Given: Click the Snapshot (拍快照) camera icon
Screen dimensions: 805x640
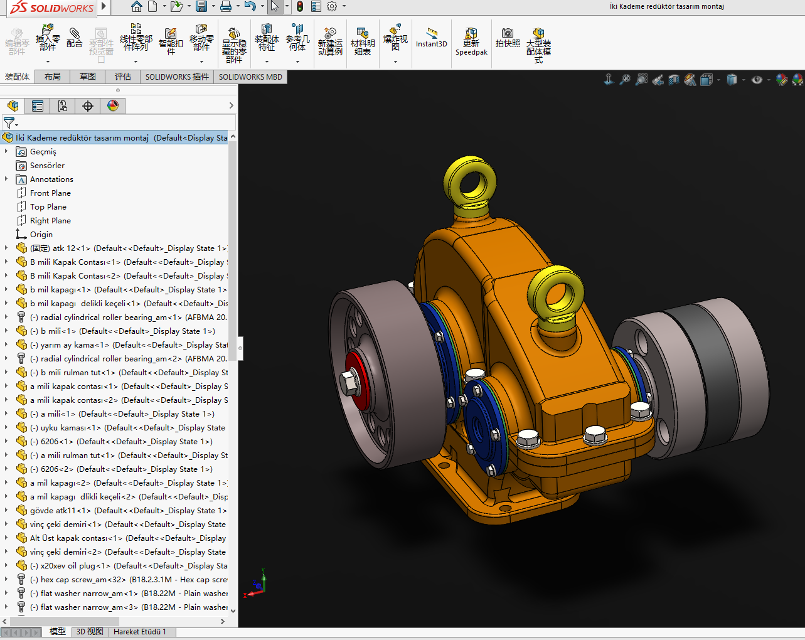Looking at the screenshot, I should coord(508,38).
